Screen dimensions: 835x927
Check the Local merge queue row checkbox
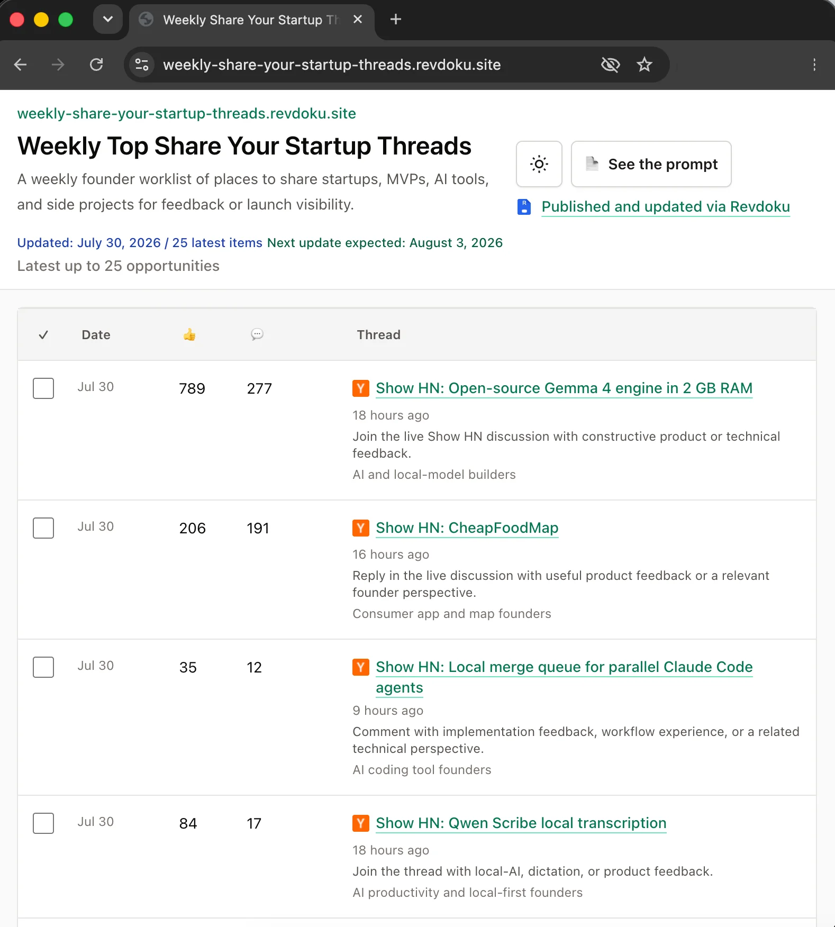coord(43,667)
